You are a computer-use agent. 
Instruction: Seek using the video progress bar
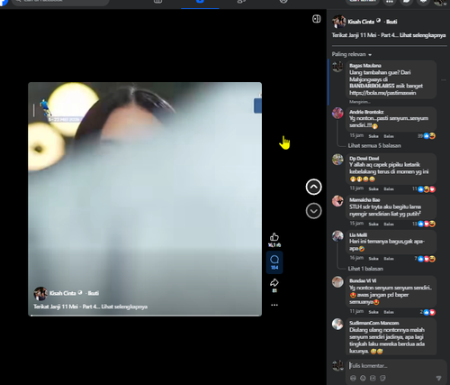point(145,315)
